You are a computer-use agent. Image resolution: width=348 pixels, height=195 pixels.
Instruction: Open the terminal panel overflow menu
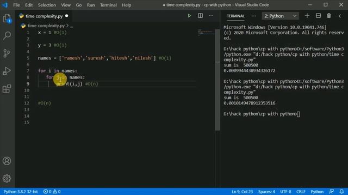click(254, 16)
